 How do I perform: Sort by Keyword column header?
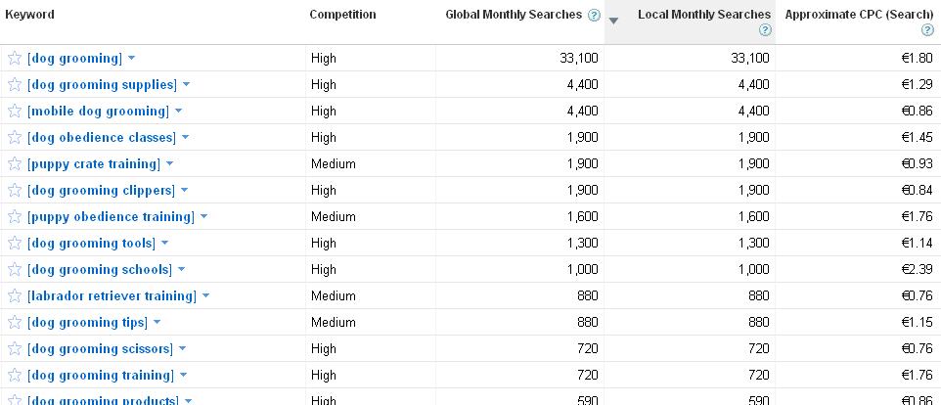coord(29,15)
